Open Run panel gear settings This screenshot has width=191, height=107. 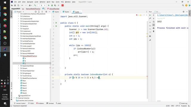184,12
